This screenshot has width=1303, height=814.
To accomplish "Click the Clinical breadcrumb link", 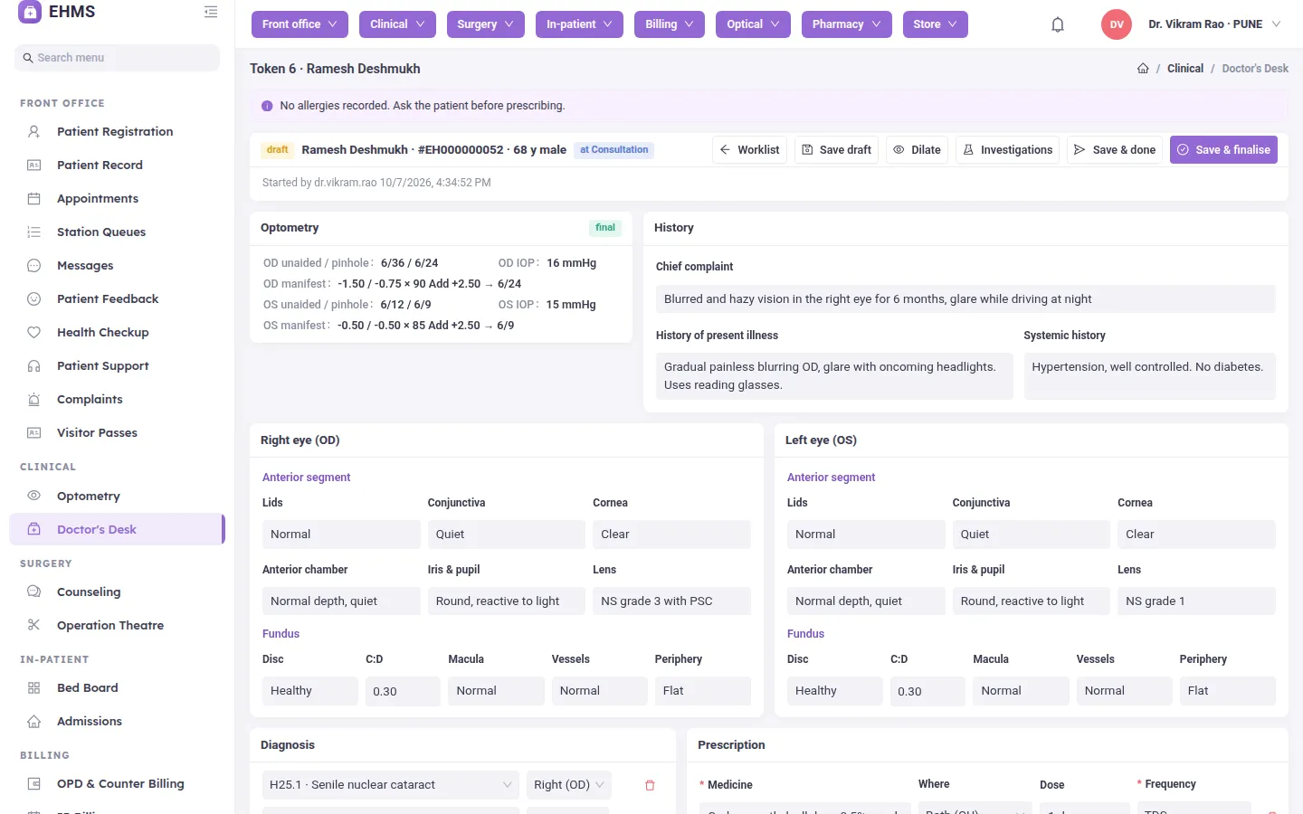I will 1185,69.
